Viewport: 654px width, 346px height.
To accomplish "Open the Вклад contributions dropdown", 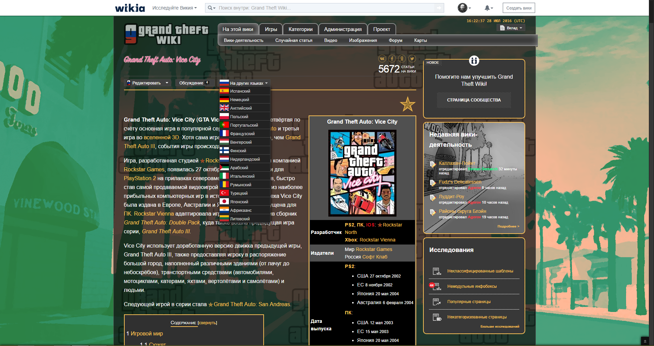I will coord(511,28).
